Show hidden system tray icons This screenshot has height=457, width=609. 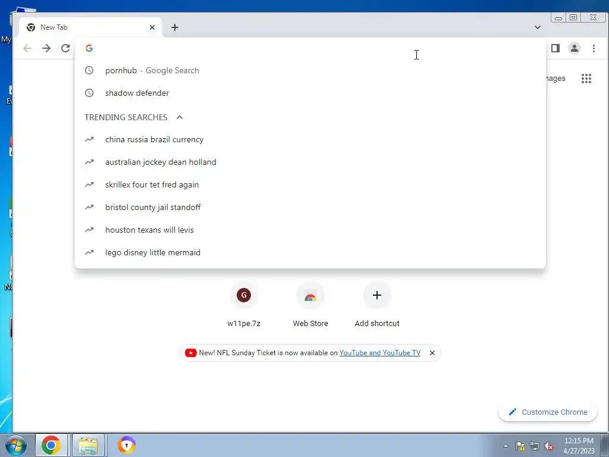coord(506,446)
